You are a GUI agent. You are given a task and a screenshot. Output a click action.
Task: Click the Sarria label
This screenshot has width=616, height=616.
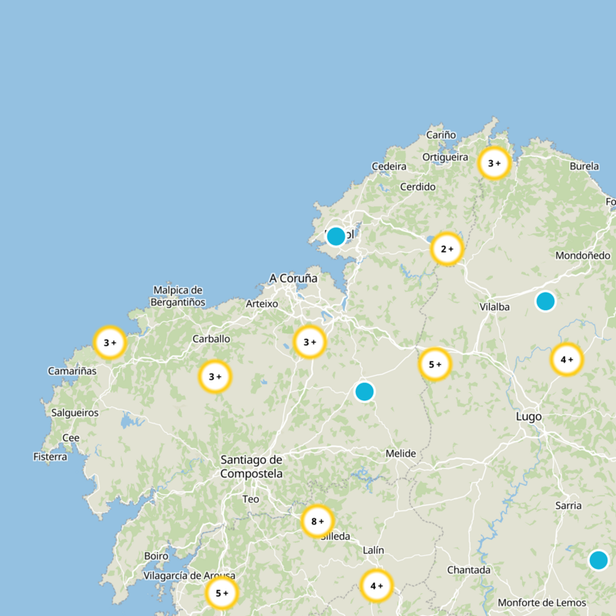(x=568, y=506)
